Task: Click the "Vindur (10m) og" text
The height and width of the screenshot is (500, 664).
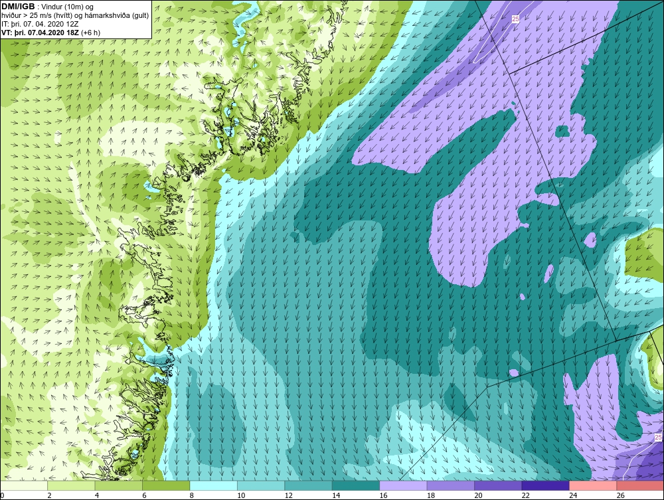Action: point(68,7)
